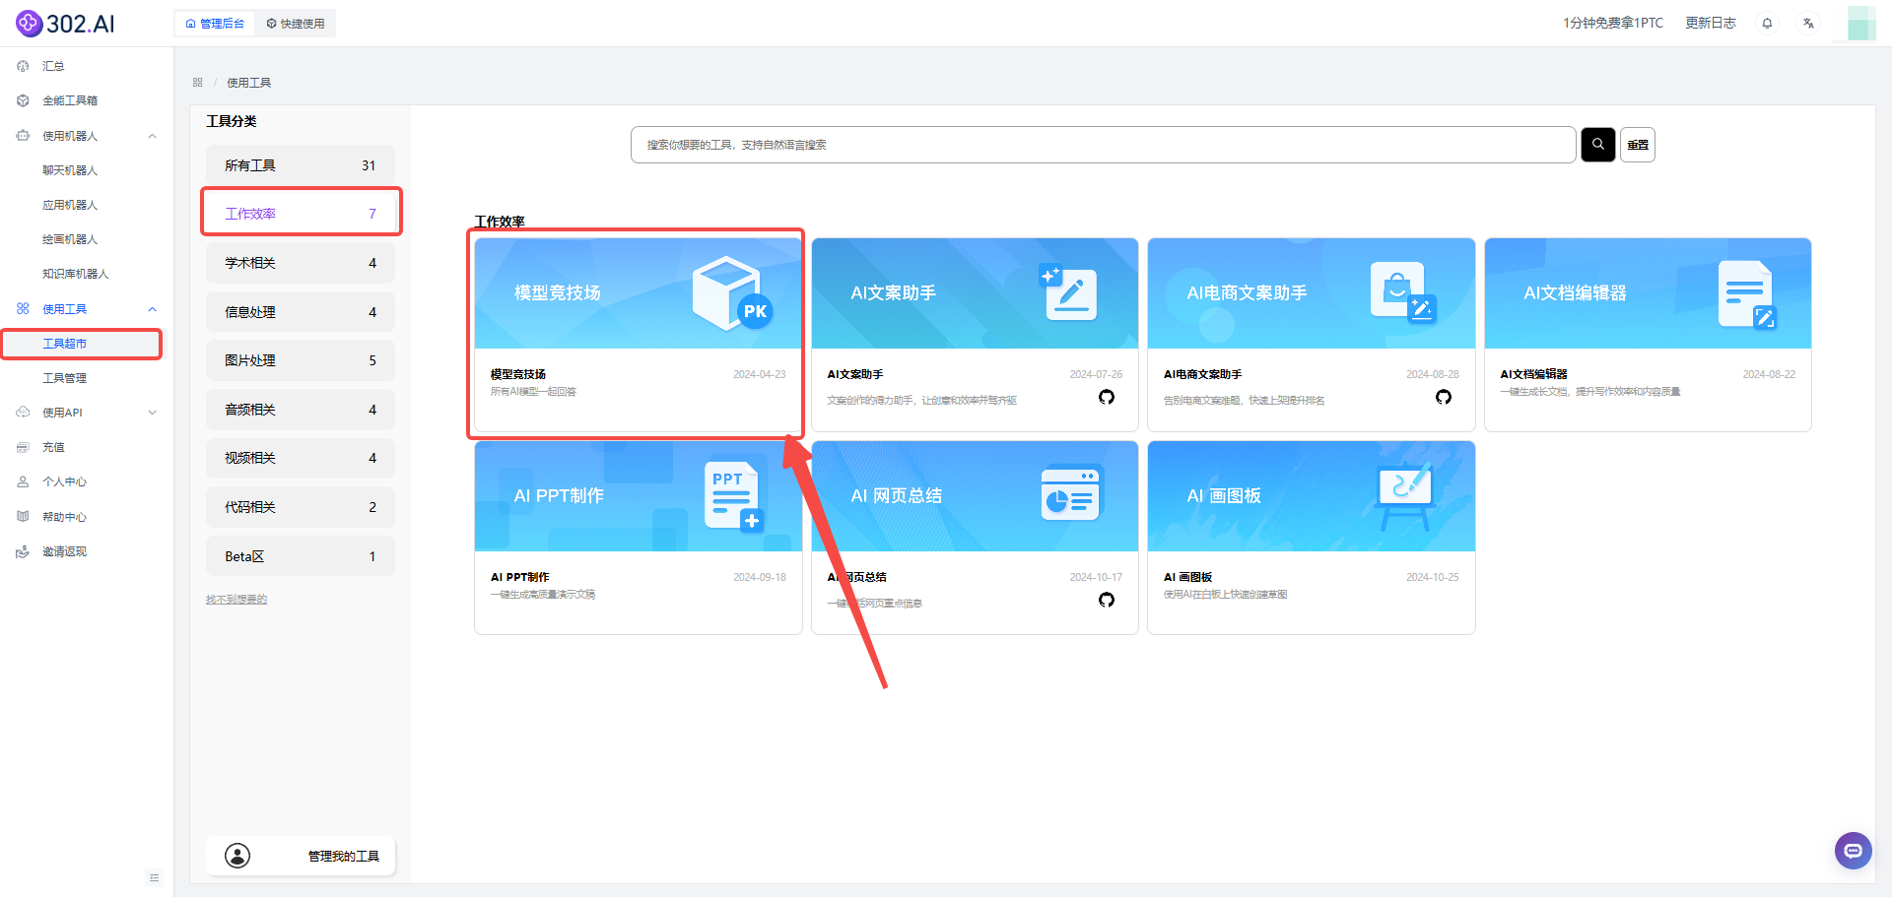The width and height of the screenshot is (1892, 897).
Task: Go to 汇总 in the sidebar
Action: tap(53, 66)
